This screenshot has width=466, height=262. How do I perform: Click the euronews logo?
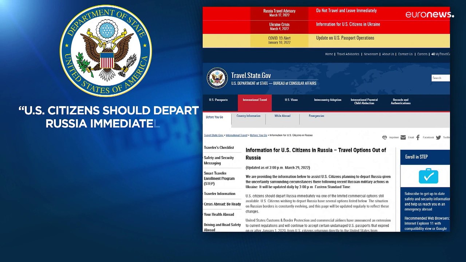[x=430, y=15]
